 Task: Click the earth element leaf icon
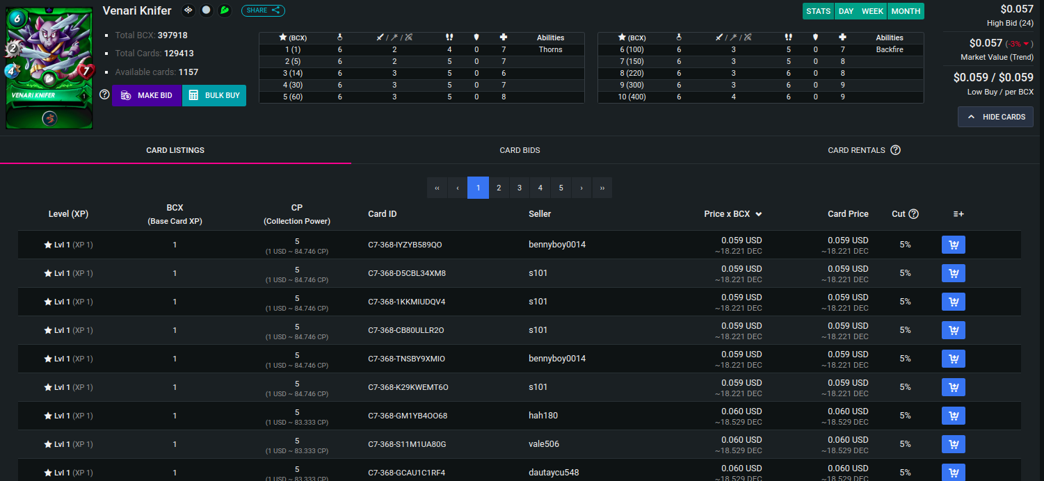pos(225,10)
